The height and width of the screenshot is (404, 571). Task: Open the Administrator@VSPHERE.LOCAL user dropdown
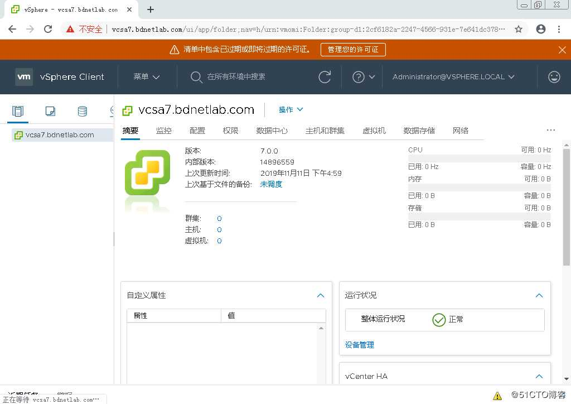453,77
